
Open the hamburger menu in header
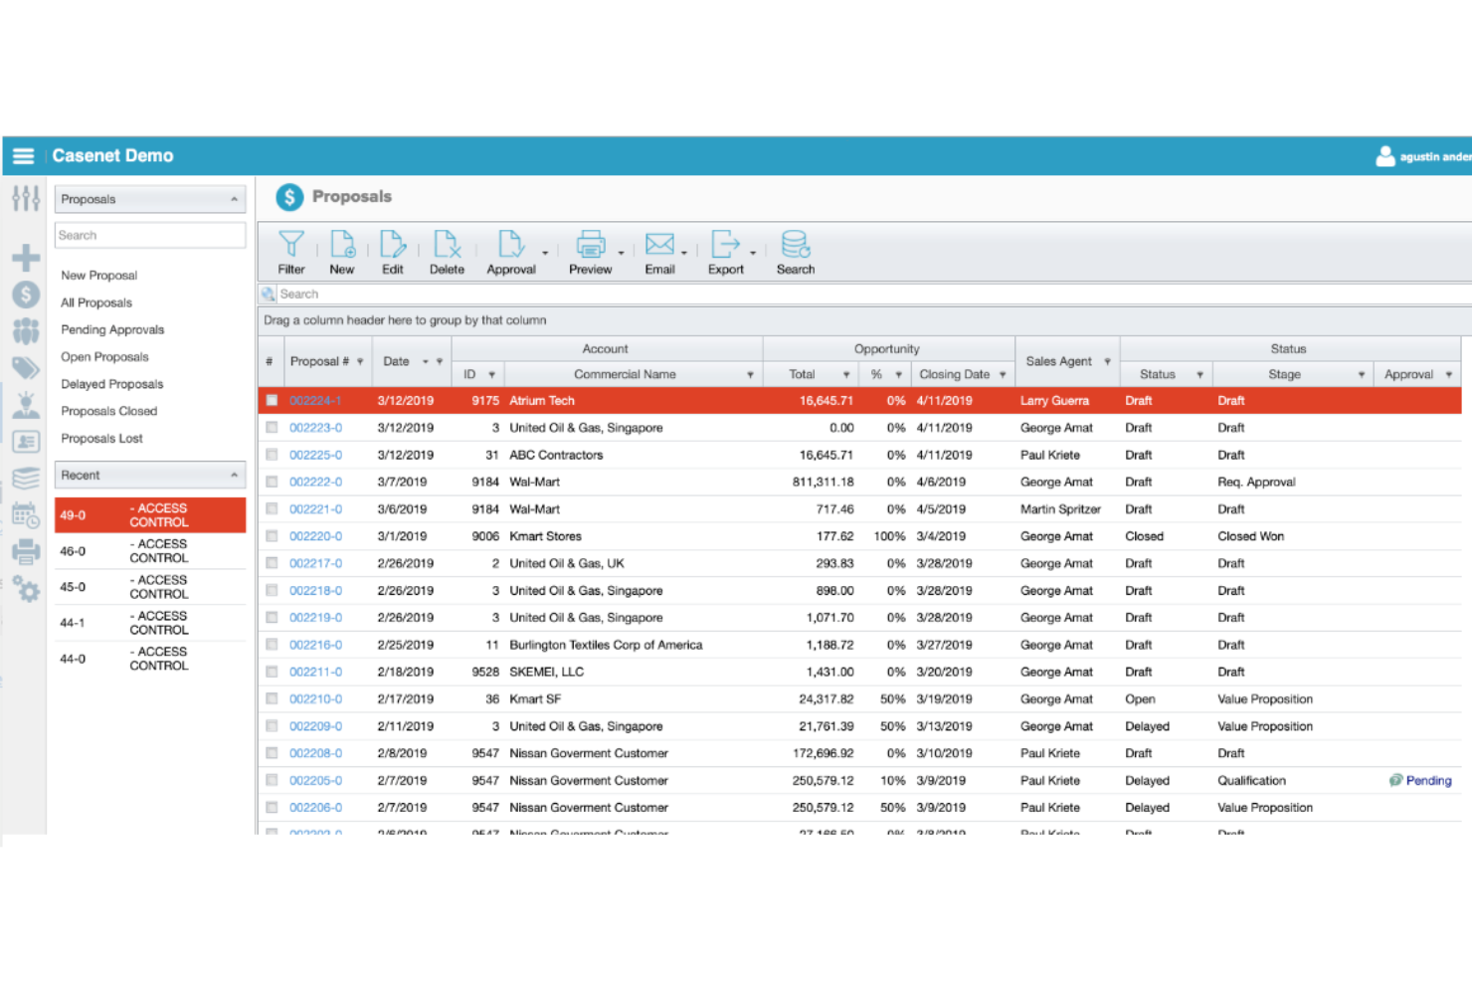click(24, 156)
